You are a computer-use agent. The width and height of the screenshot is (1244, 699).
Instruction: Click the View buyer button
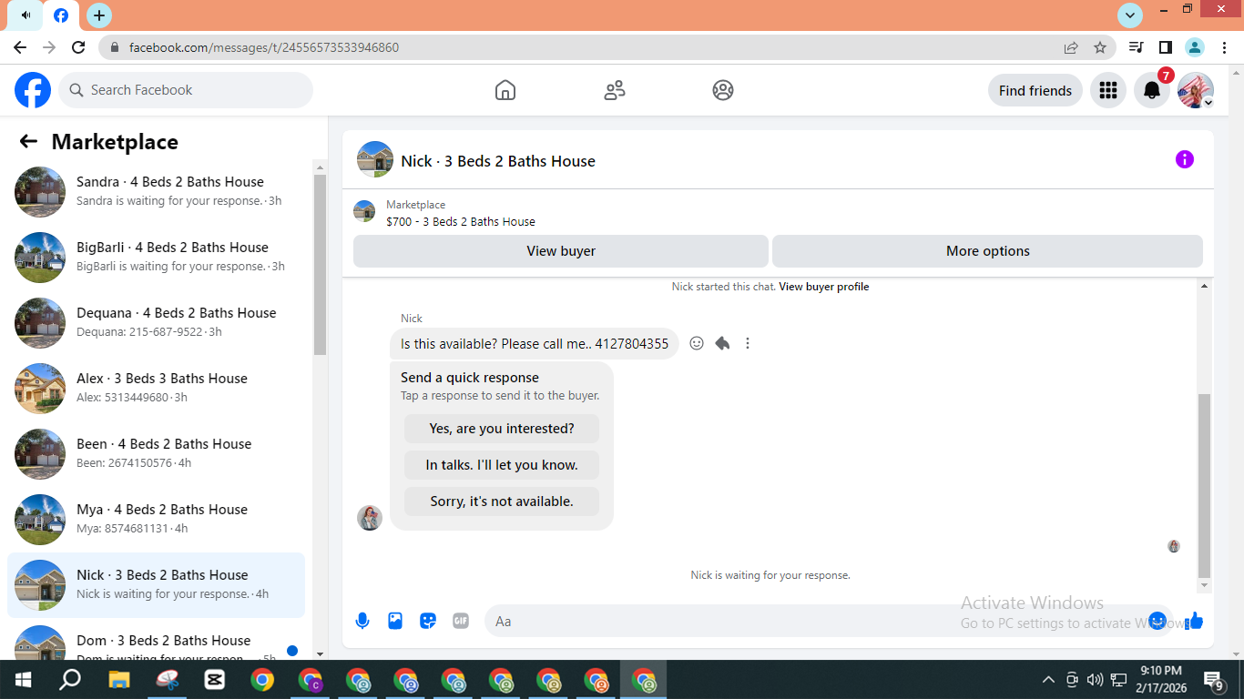tap(561, 251)
